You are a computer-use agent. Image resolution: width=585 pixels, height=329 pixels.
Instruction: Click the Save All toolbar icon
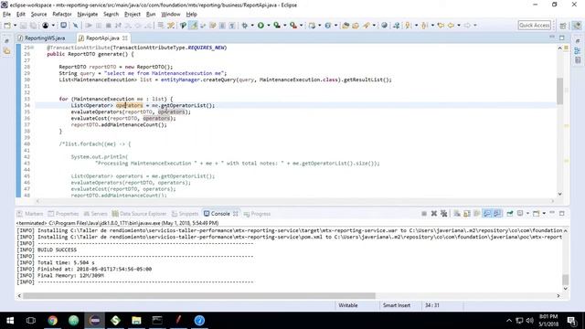click(33, 26)
